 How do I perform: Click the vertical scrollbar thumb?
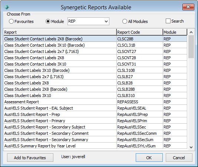click(191, 47)
